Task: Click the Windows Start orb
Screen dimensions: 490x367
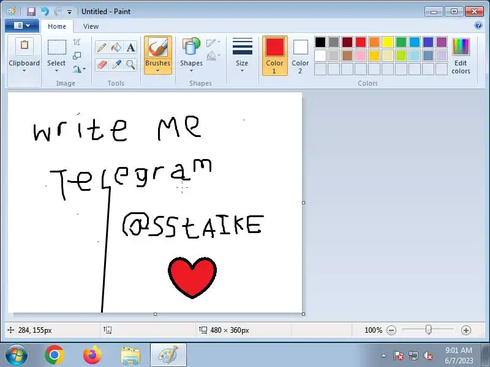Action: 17,355
